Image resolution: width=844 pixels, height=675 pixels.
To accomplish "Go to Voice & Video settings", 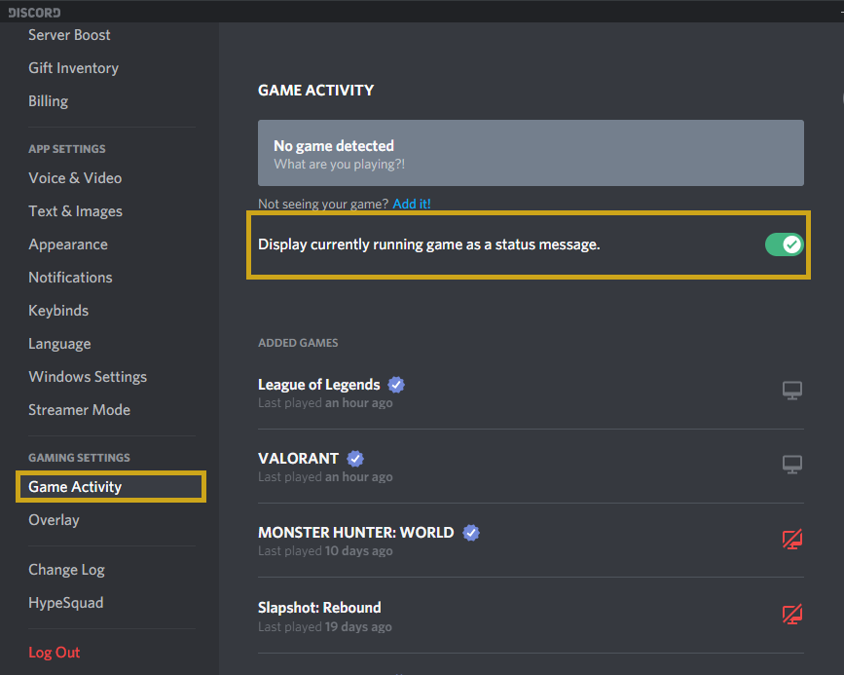I will 75,178.
